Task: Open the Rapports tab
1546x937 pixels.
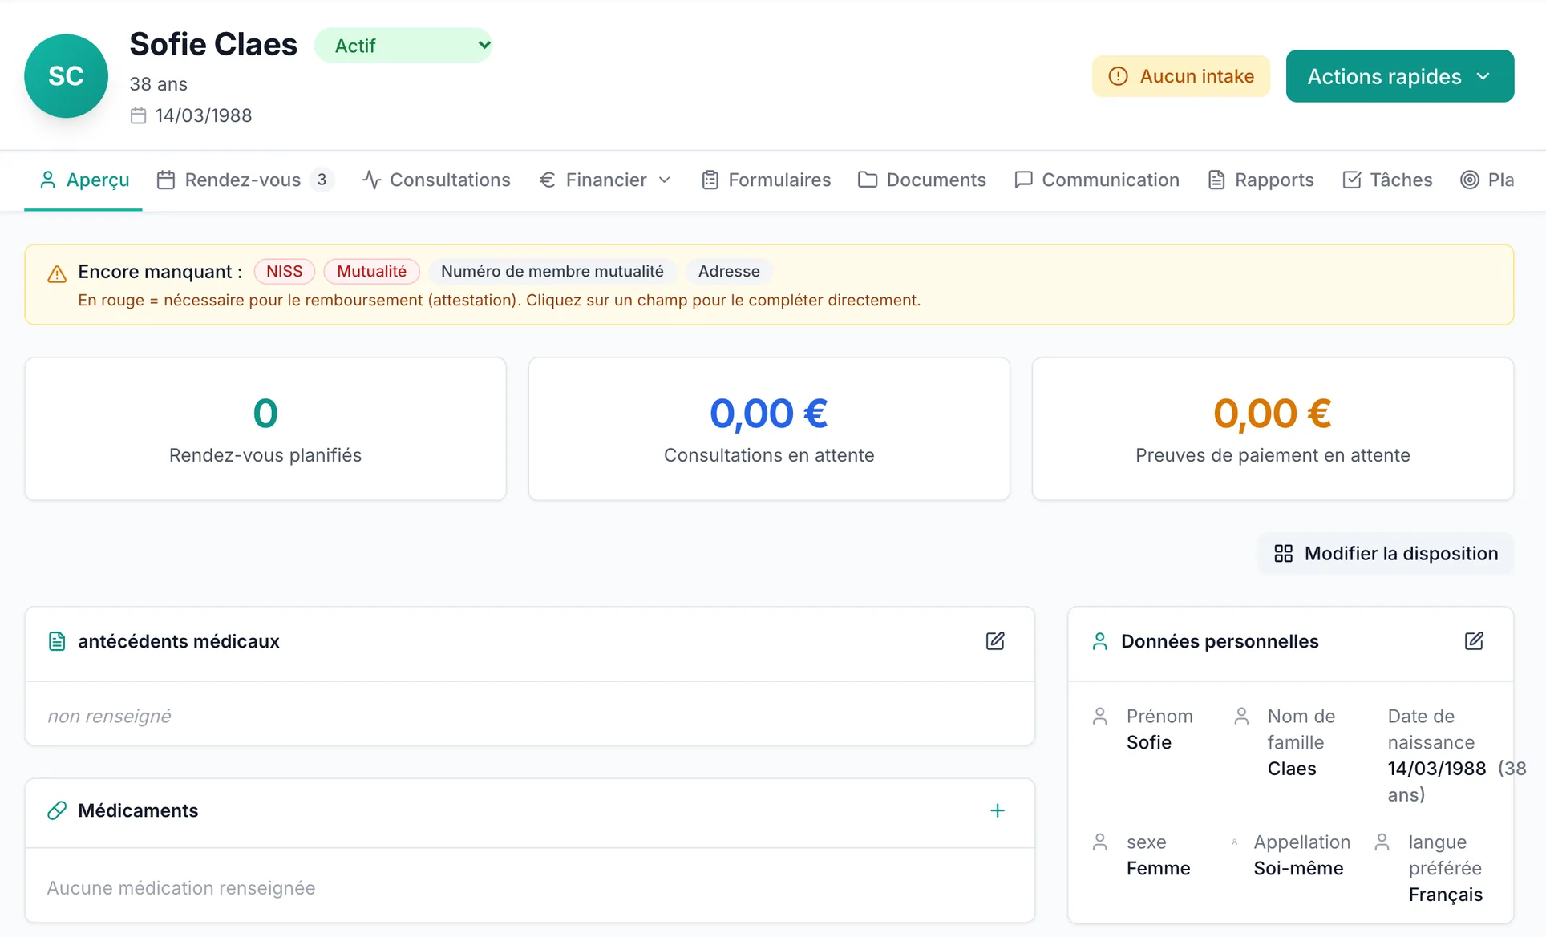Action: click(x=1261, y=180)
